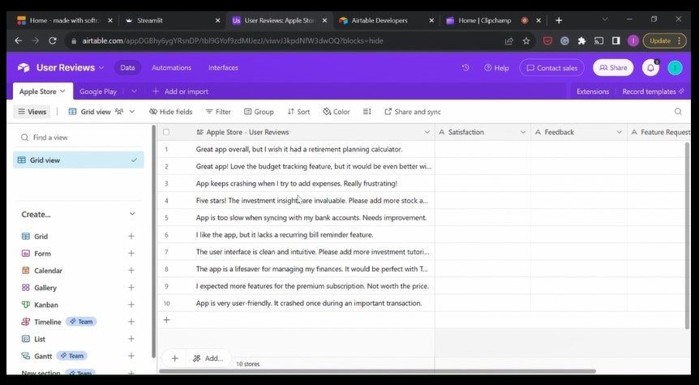Screen dimensions: 699x385
Task: Open the Filter menu
Action: 218,112
